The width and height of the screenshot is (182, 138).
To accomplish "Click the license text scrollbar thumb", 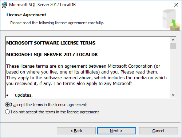I will [x=173, y=46].
